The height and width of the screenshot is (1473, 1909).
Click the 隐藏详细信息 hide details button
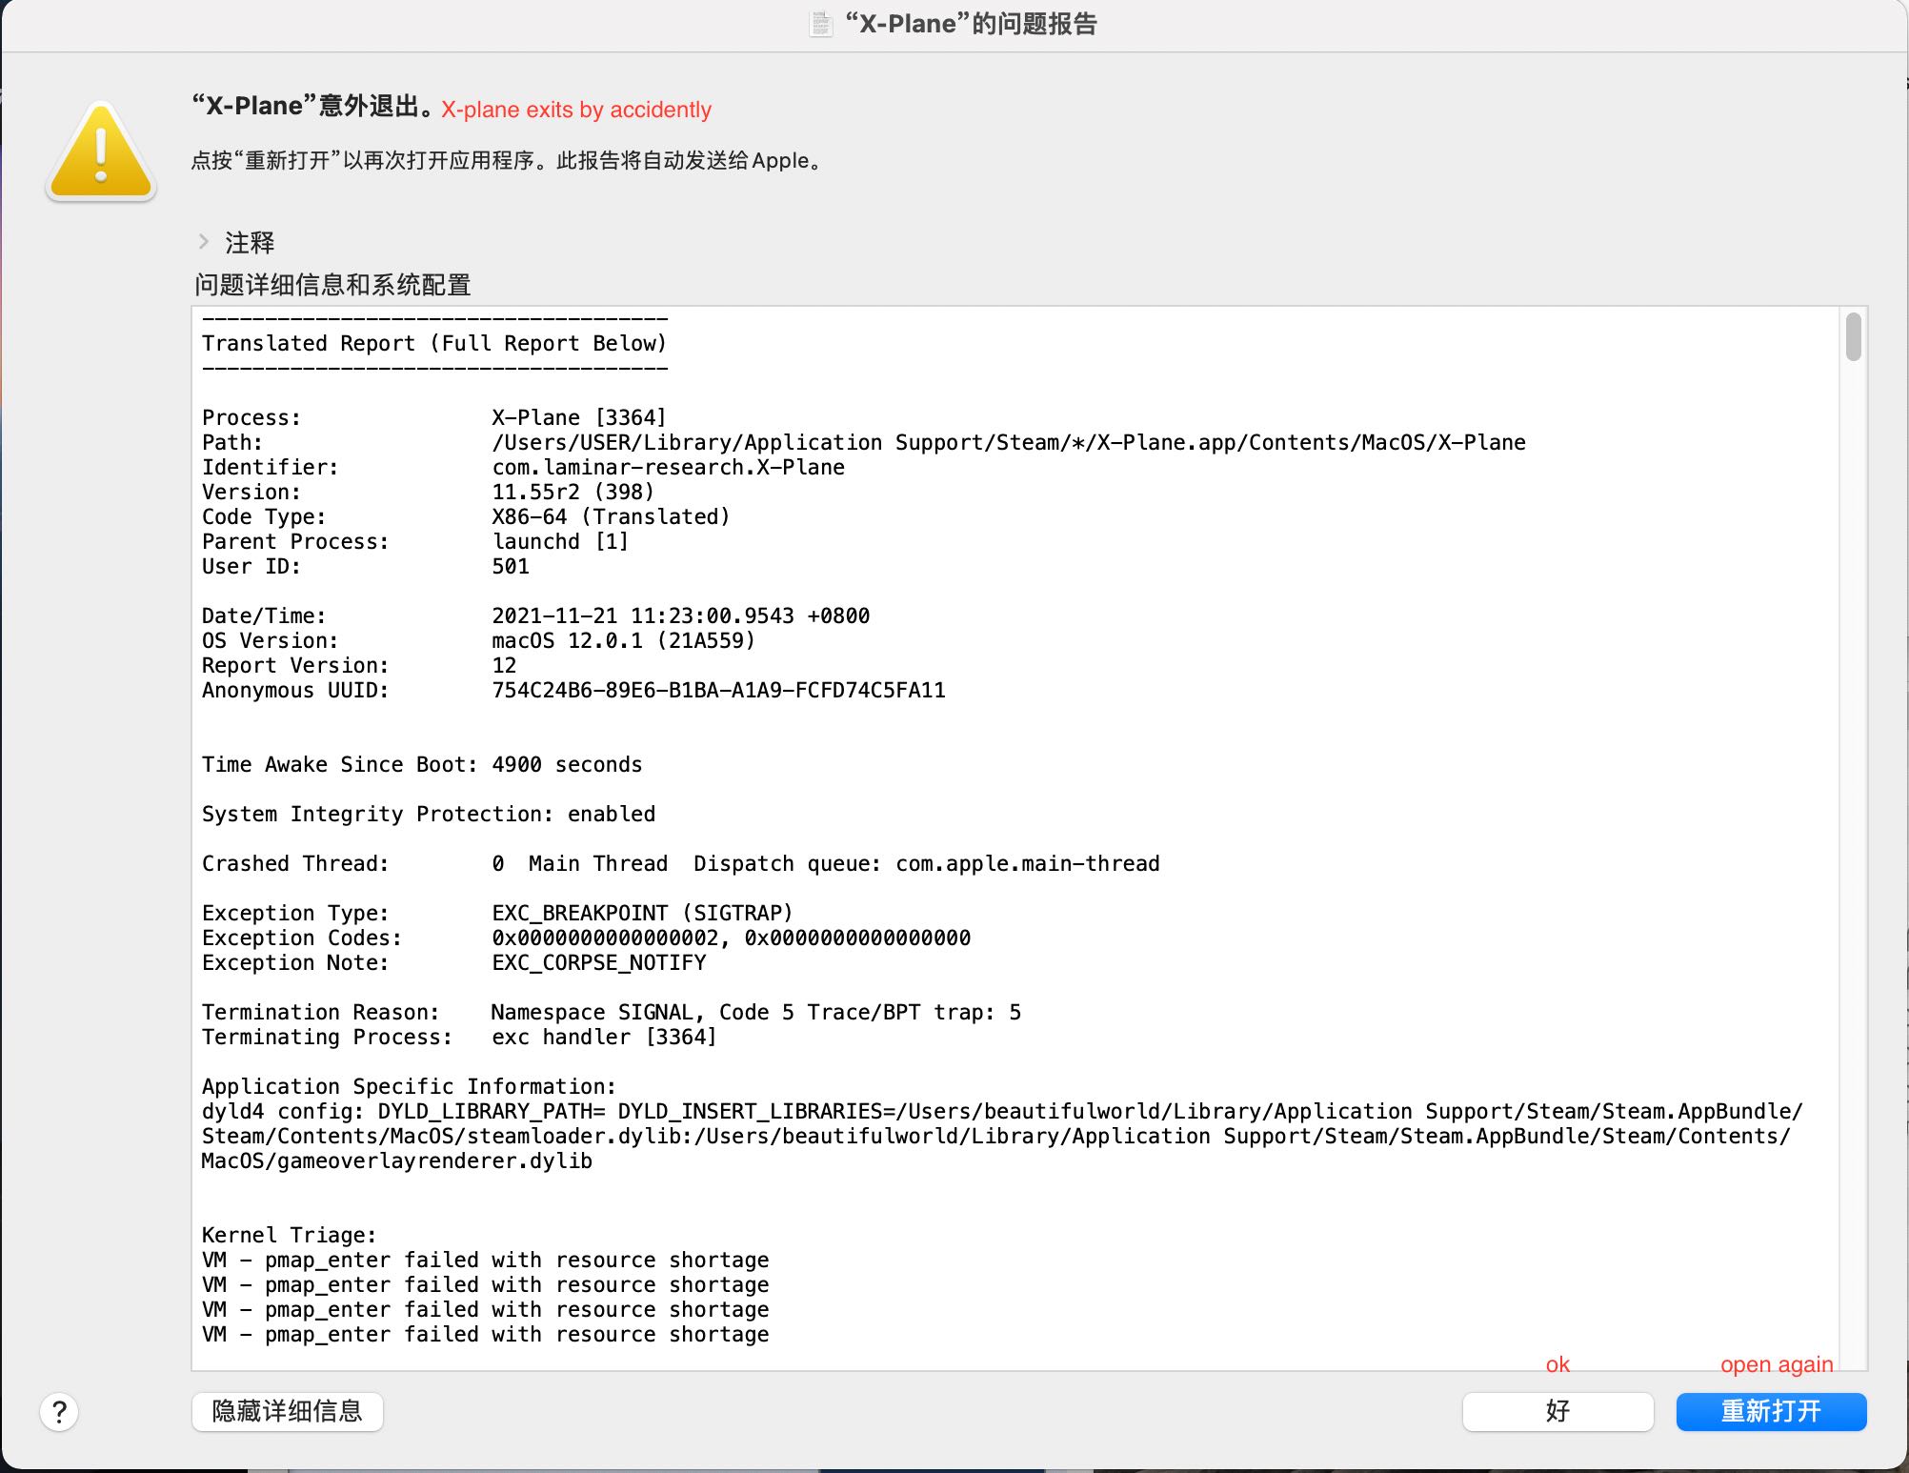[288, 1411]
